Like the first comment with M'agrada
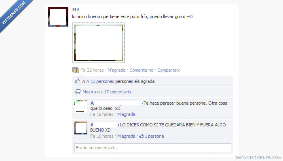Image resolution: width=283 pixels, height=161 pixels. coord(126,114)
